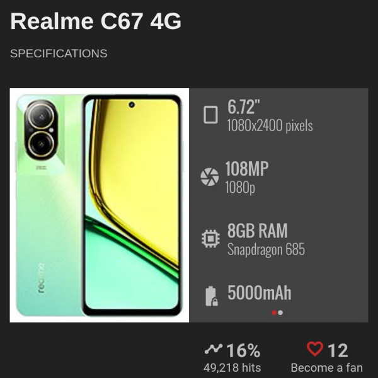
Task: Click the popularity trend graph icon
Action: pyautogui.click(x=214, y=349)
